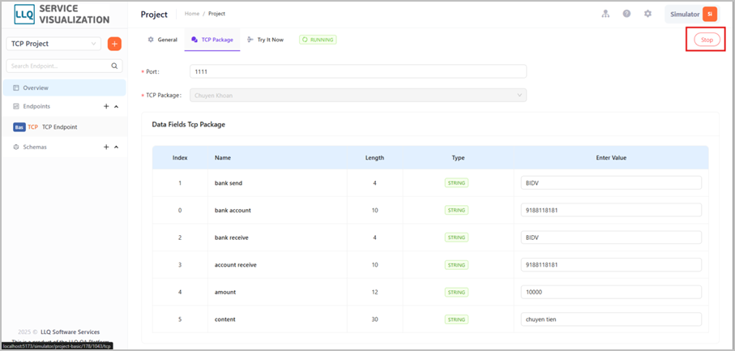Open the organization hierarchy icon in header
735x351 pixels.
tap(605, 14)
